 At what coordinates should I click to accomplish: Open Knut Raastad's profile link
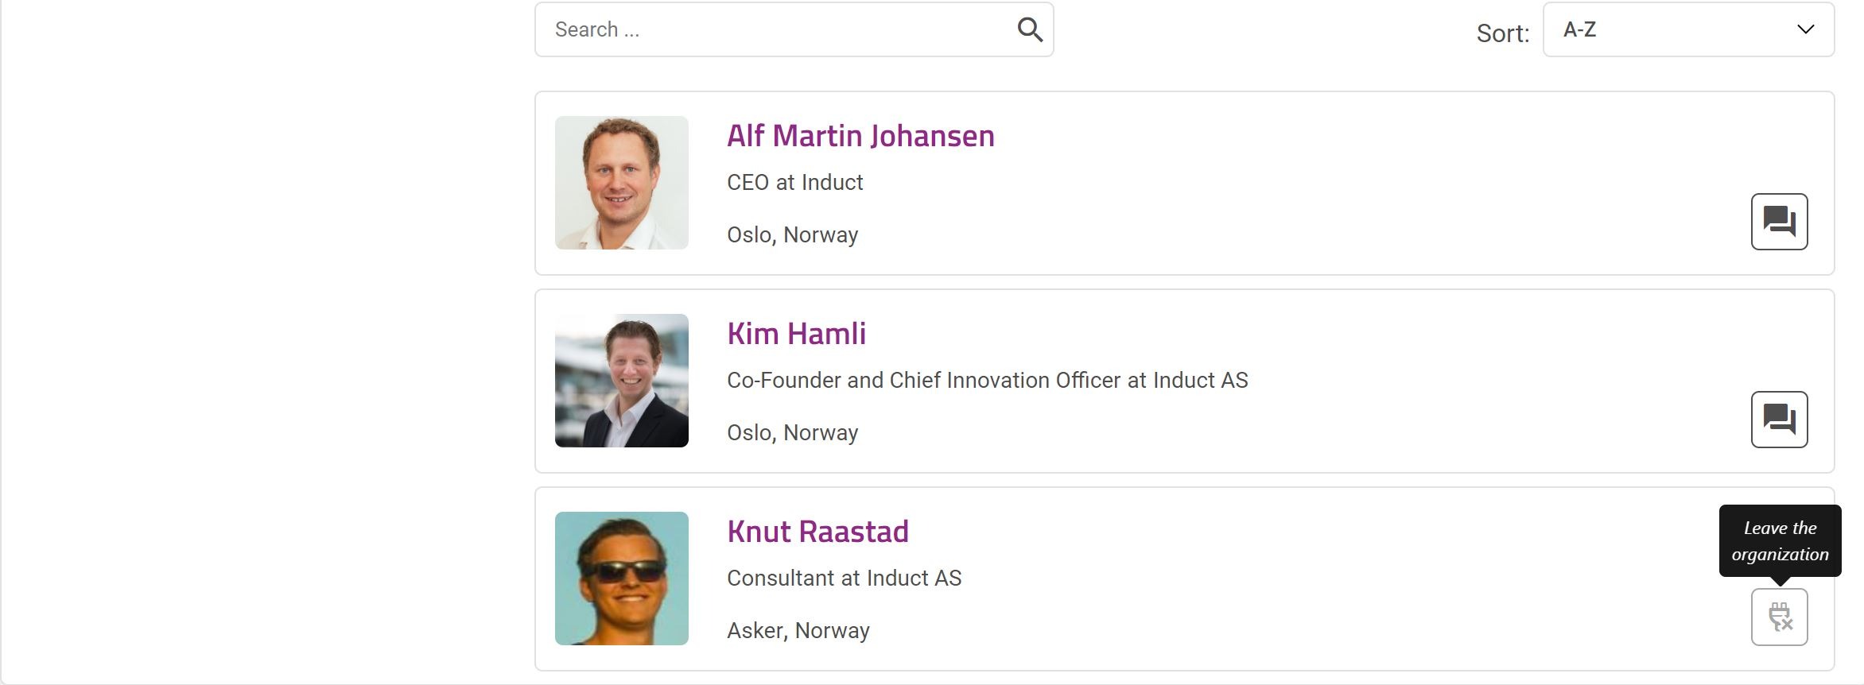click(817, 532)
